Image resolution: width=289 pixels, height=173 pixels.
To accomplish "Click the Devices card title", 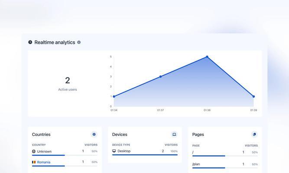I will pyautogui.click(x=120, y=135).
